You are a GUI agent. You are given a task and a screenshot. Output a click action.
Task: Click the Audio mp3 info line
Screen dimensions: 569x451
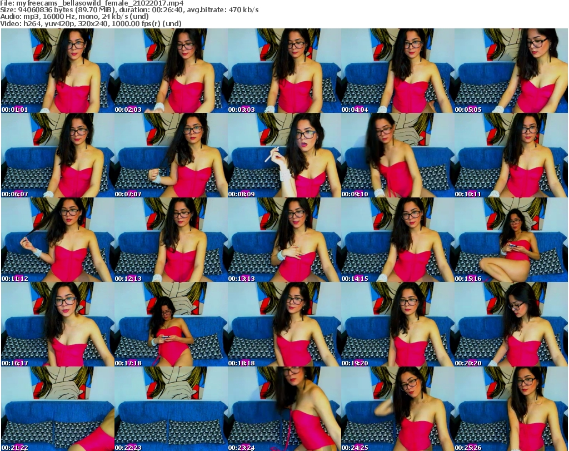(x=74, y=17)
